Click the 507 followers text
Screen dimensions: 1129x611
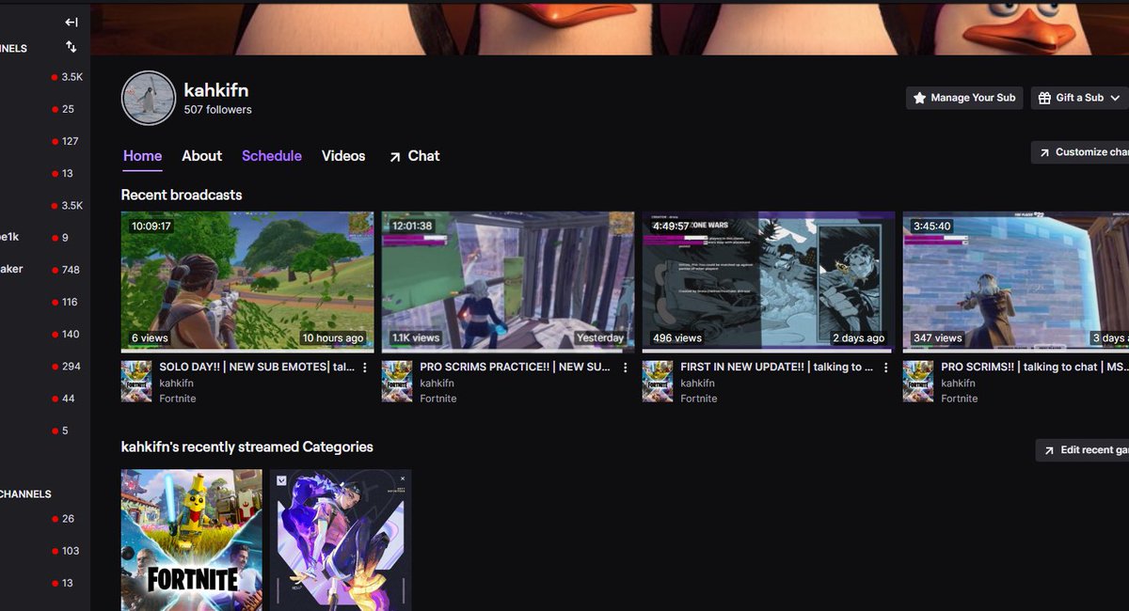[218, 110]
